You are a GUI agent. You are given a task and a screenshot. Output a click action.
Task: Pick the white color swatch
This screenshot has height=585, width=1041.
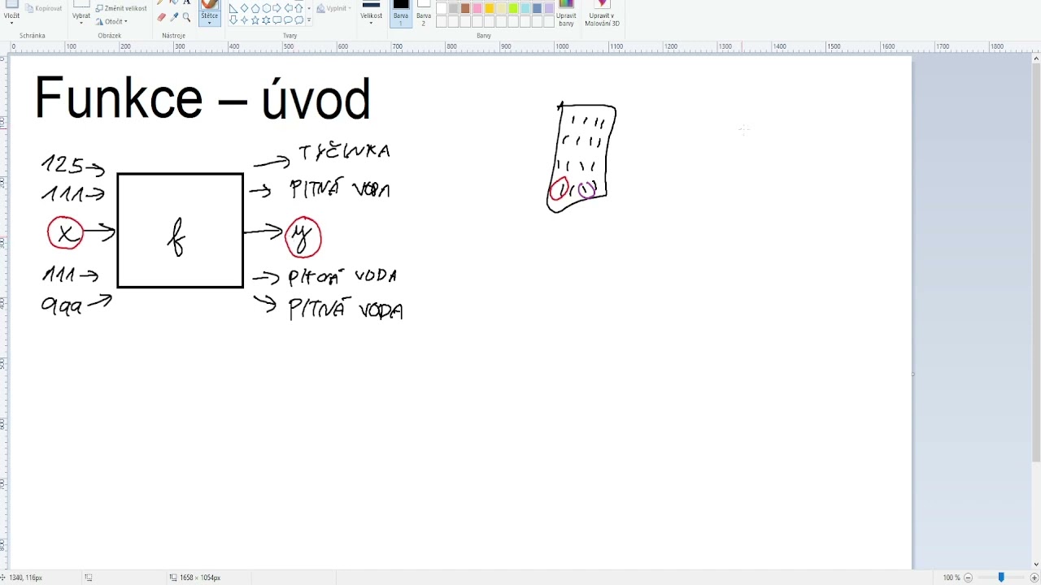pyautogui.click(x=442, y=8)
